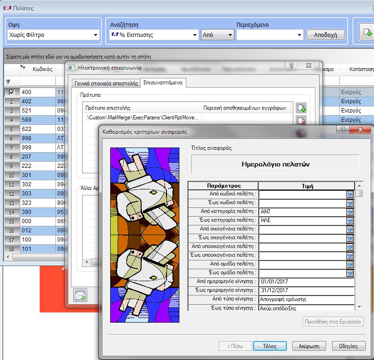Viewport: 374px width, 360px height.
Task: Click help button of Καθορισμός κριτηρίων dialog
Action: coord(343,130)
